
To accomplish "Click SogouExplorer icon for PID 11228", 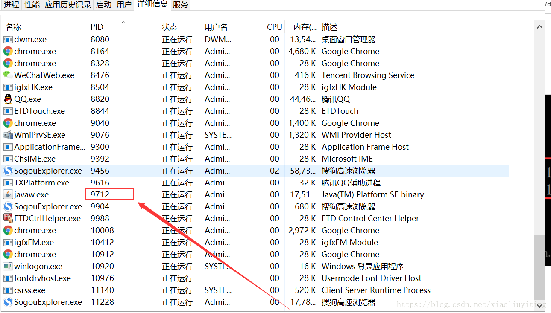I will pos(8,302).
